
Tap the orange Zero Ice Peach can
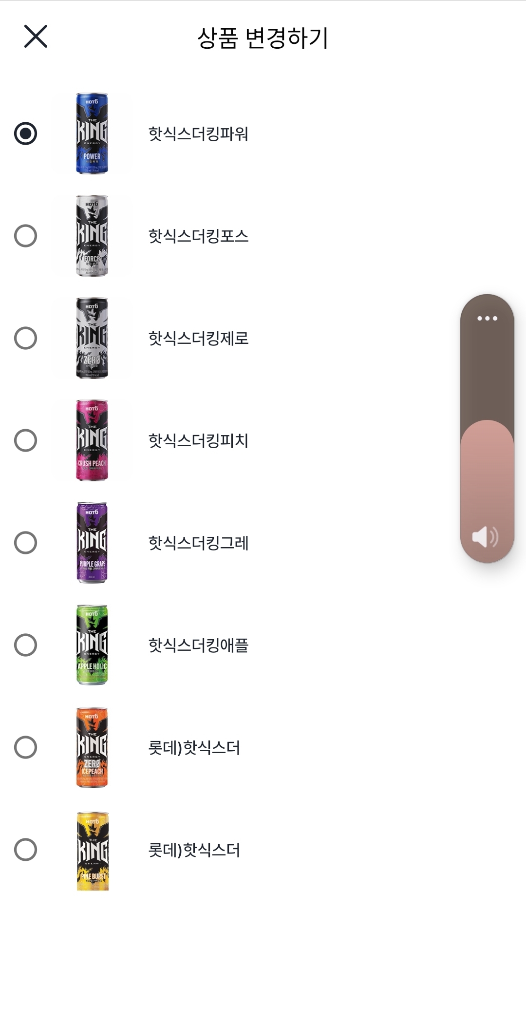(92, 747)
